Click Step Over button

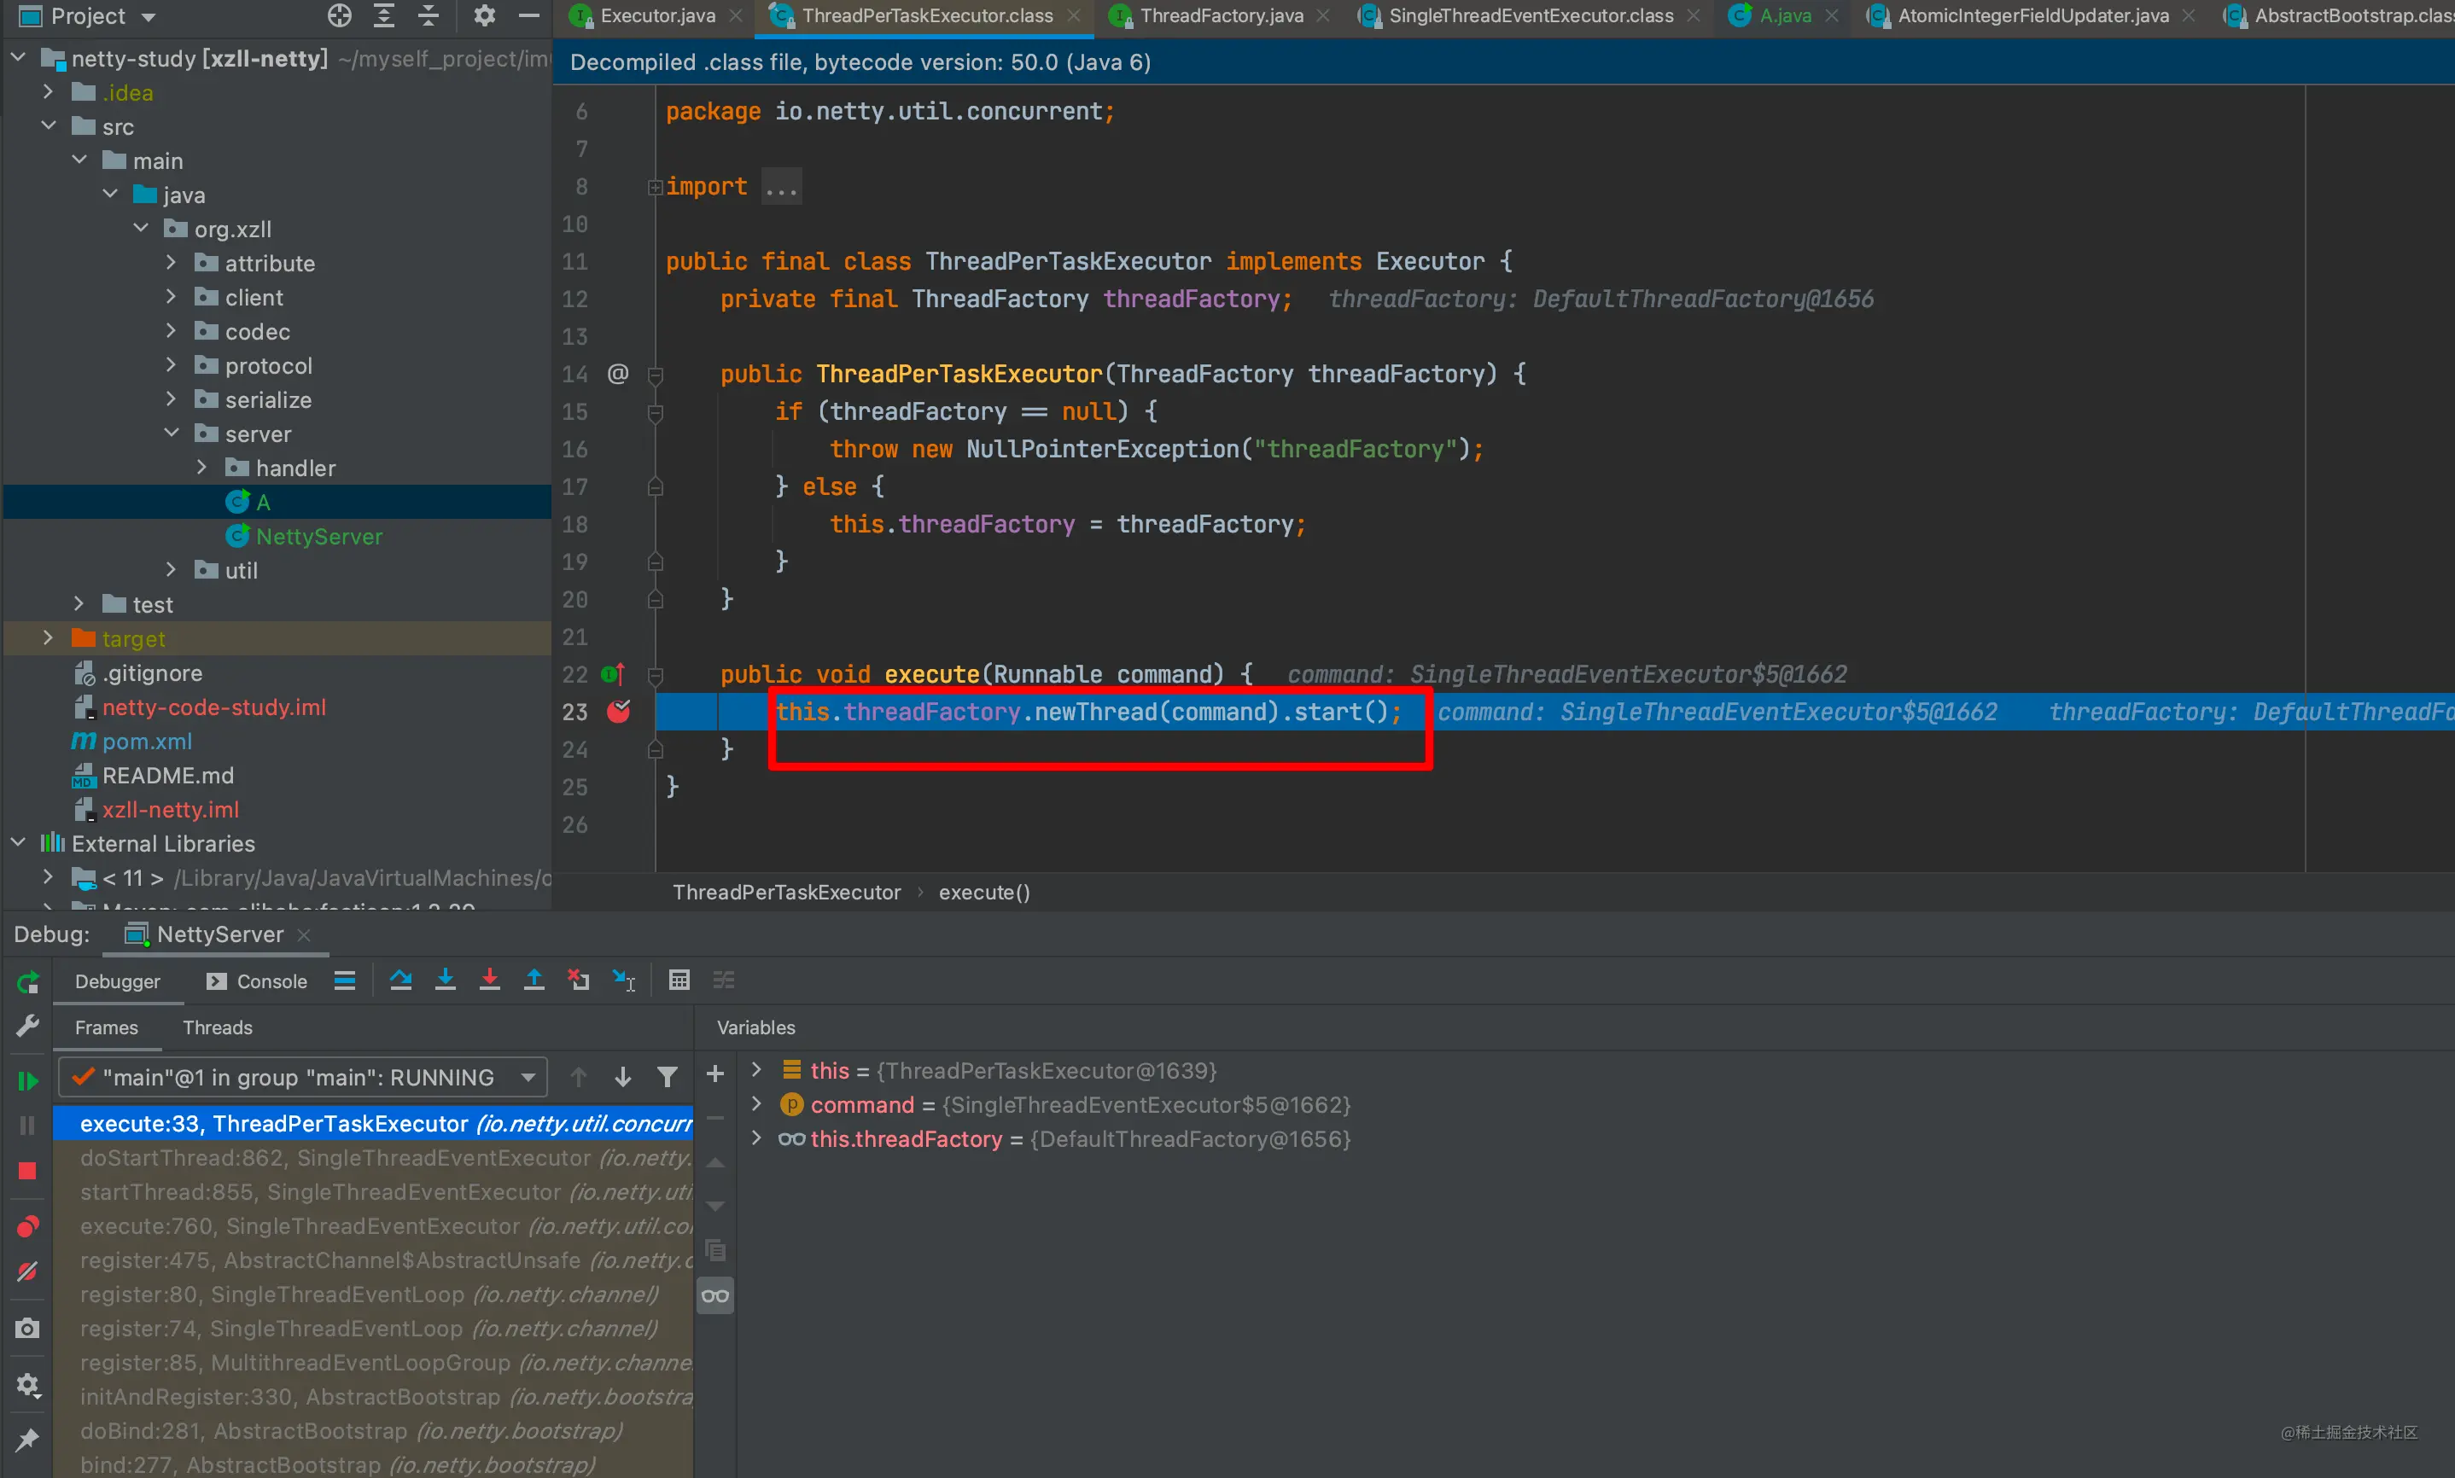tap(400, 981)
